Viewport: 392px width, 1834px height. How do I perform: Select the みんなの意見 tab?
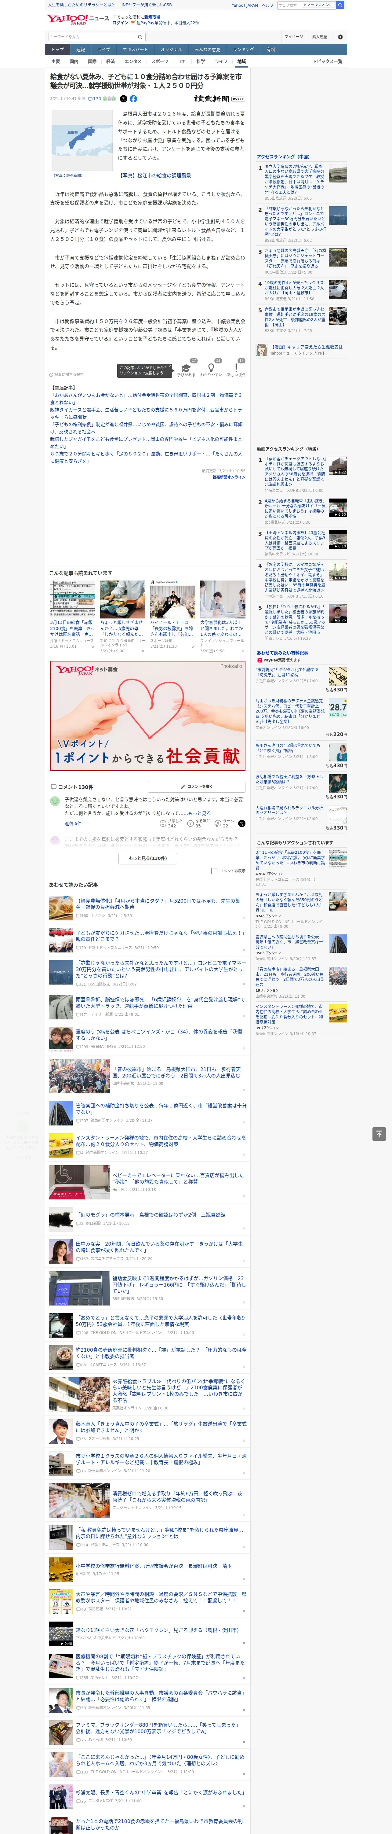click(207, 50)
